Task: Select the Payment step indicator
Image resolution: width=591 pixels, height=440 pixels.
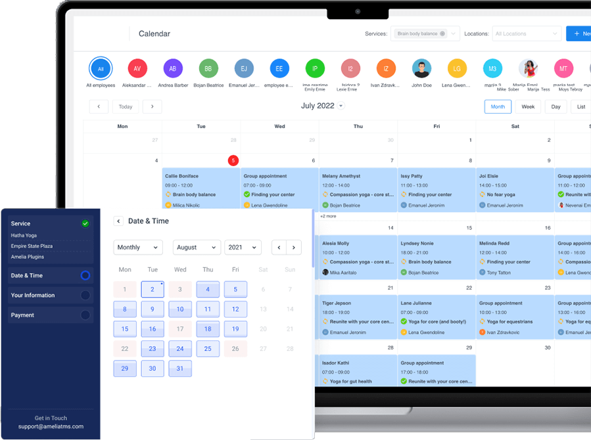Action: [85, 315]
